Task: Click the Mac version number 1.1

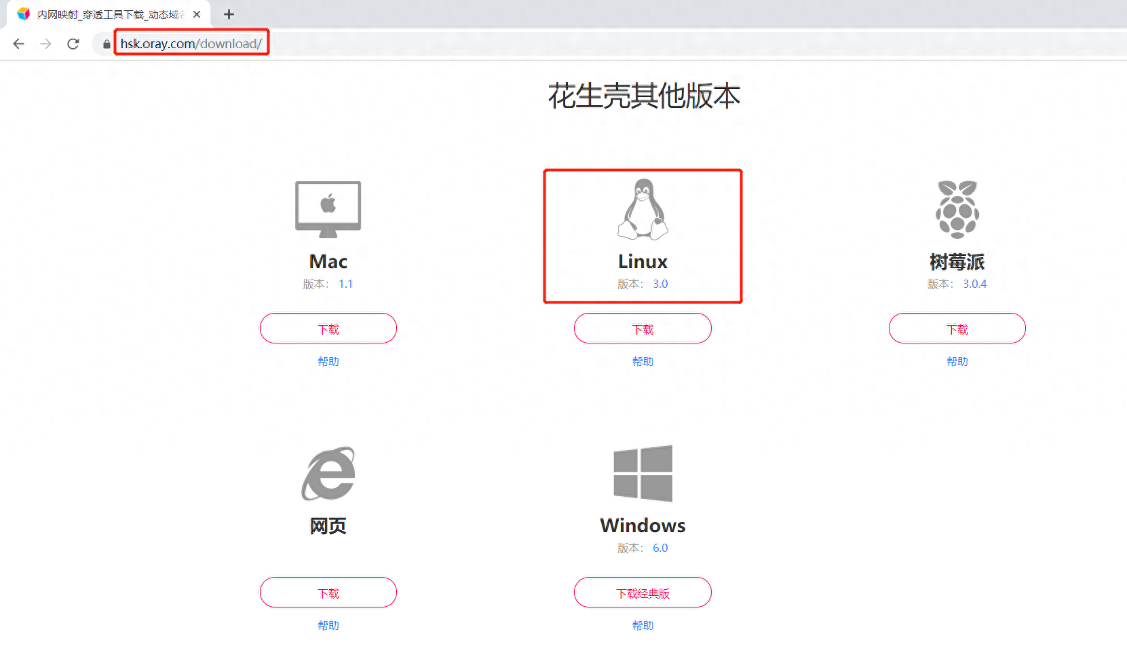Action: [346, 284]
